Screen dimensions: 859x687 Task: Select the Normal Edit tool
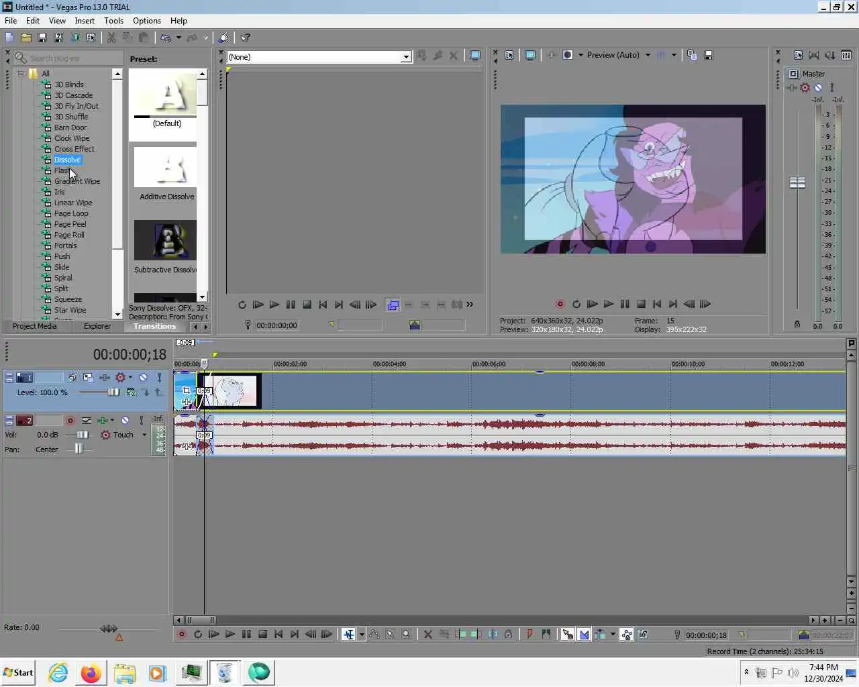point(349,634)
